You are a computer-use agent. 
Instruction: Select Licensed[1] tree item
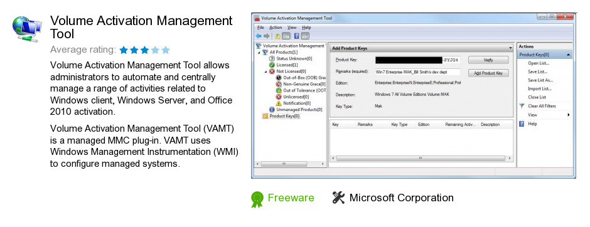pos(287,65)
